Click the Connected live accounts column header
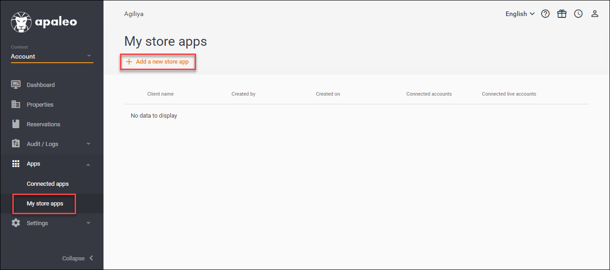610x270 pixels. tap(509, 94)
